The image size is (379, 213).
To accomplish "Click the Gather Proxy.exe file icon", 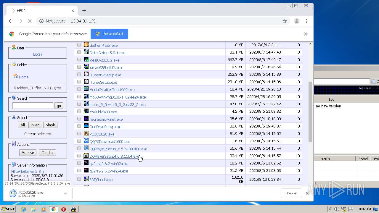I will click(86, 45).
